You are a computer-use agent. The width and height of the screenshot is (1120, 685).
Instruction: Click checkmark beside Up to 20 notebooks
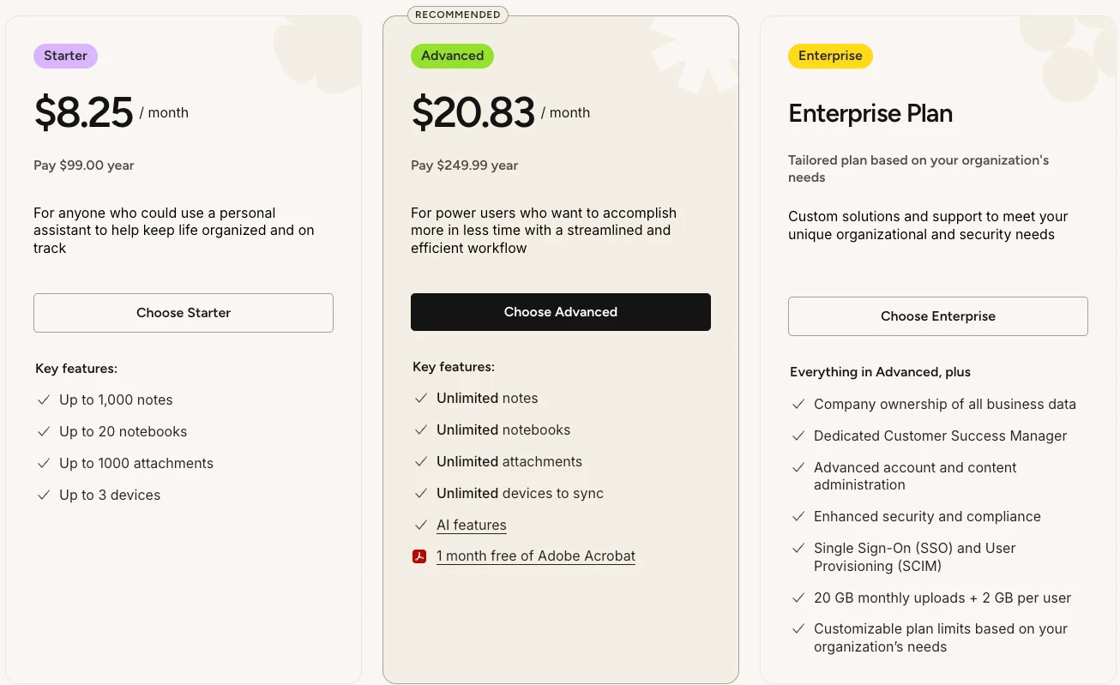click(44, 431)
